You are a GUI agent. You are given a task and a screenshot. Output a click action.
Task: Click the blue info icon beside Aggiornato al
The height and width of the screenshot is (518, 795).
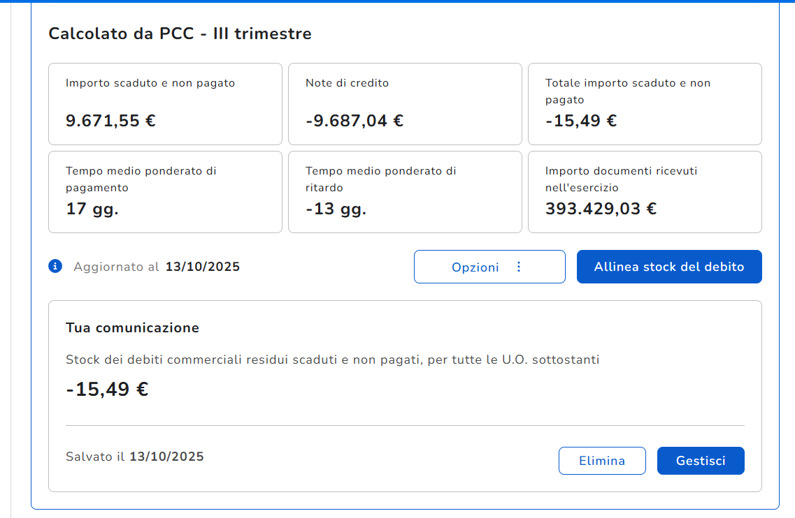point(55,266)
